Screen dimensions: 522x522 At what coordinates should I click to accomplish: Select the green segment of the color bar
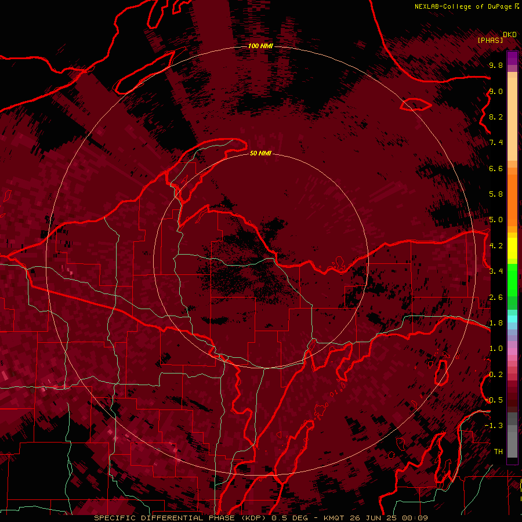[512, 280]
